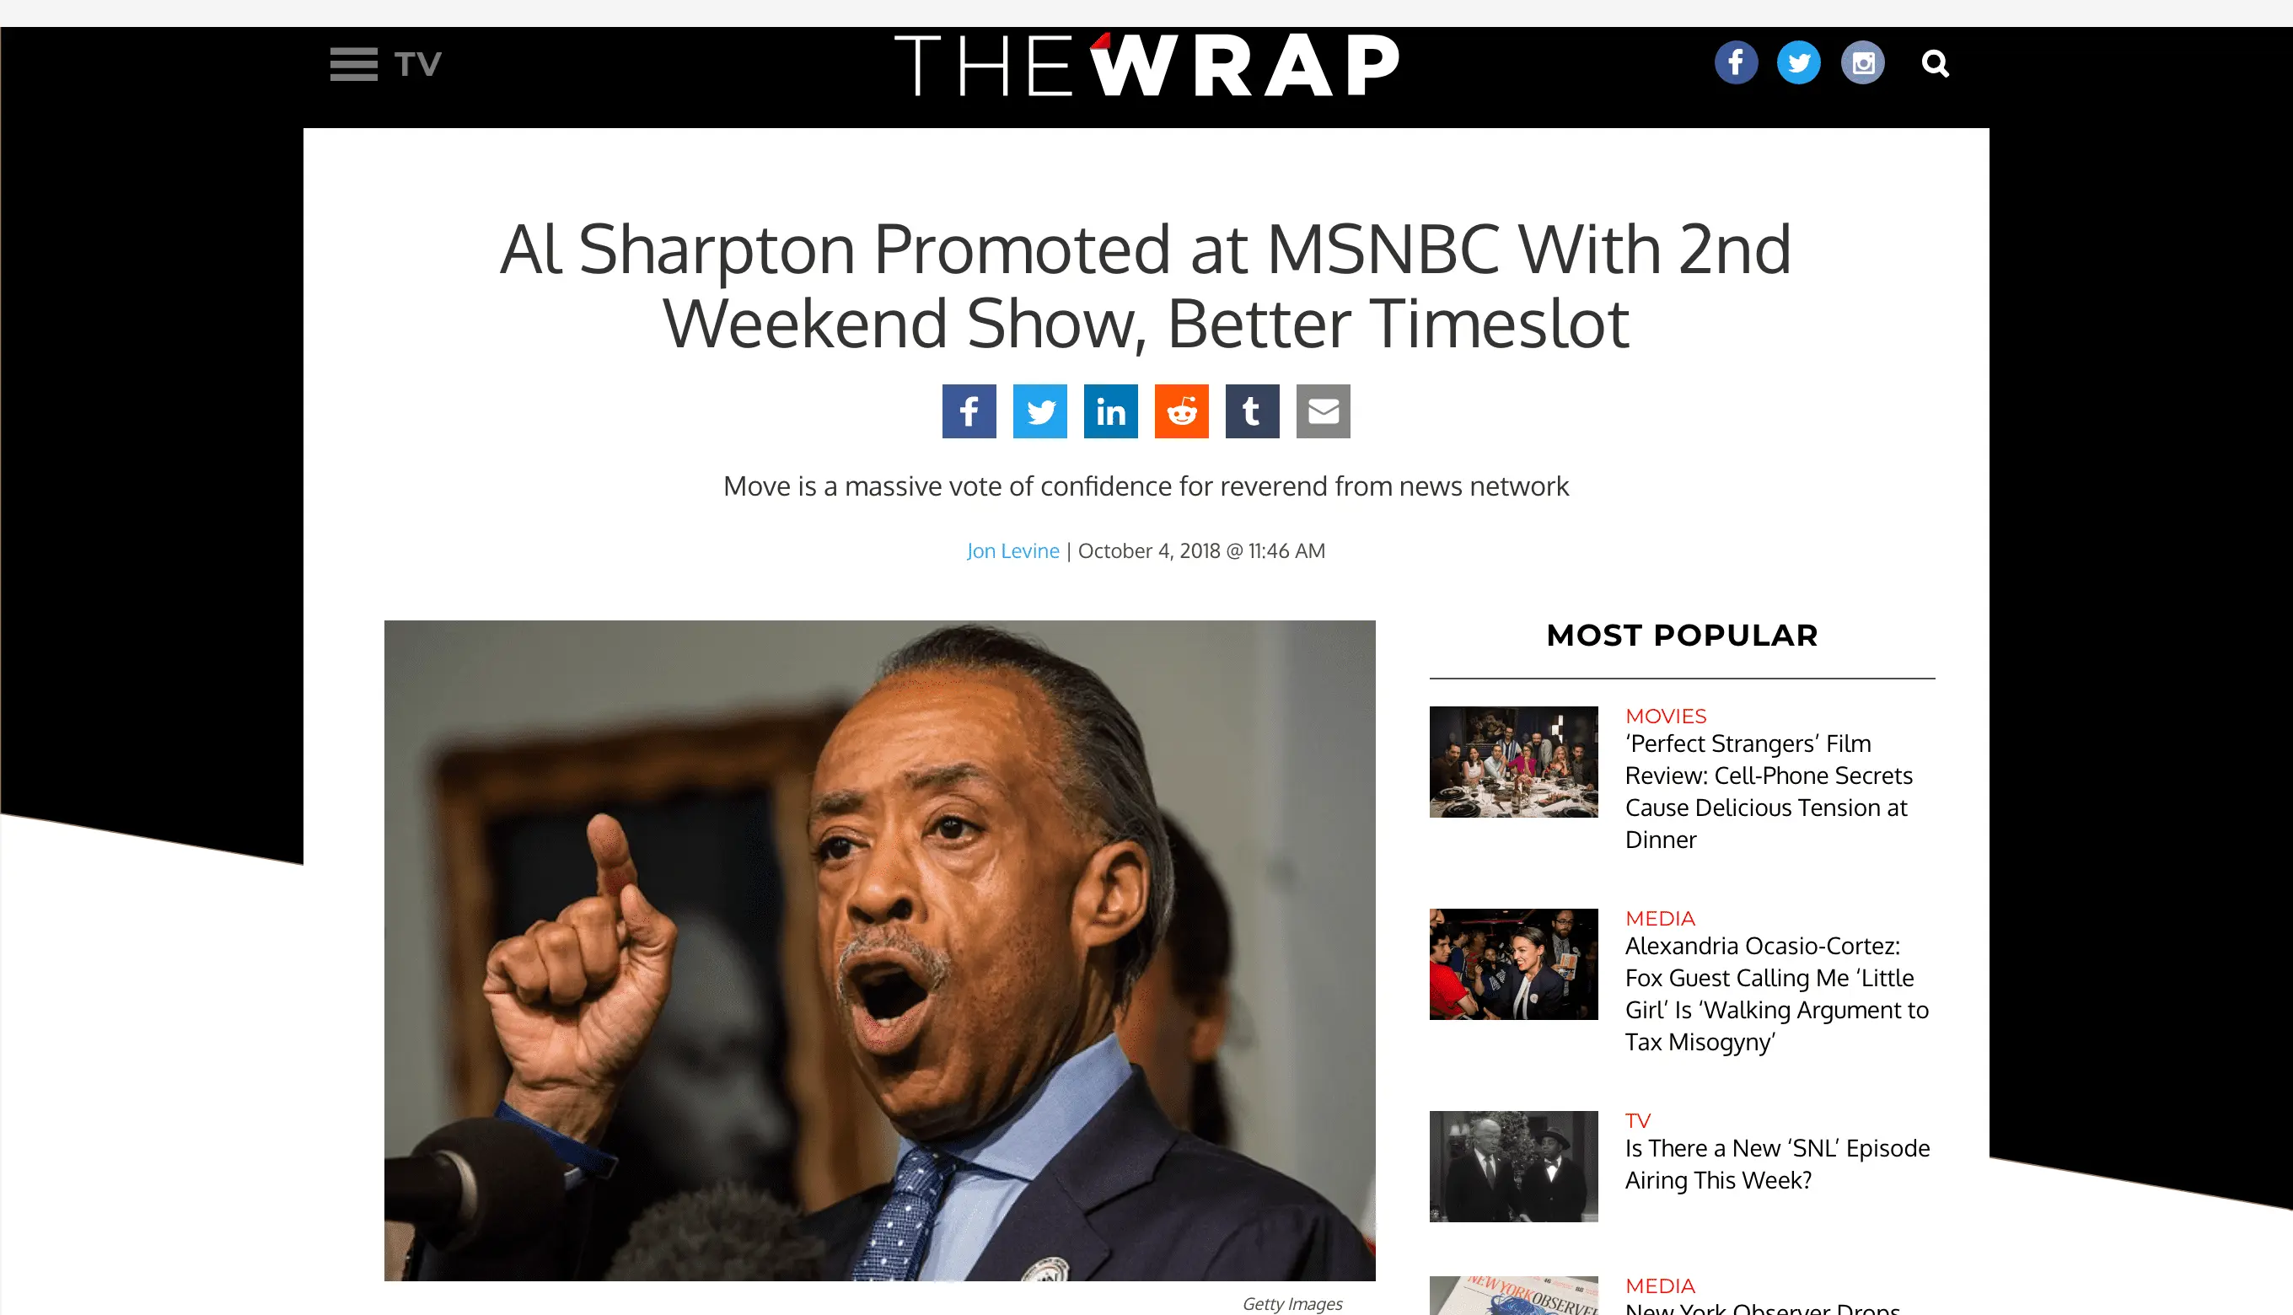
Task: Share article on Facebook
Action: 969,412
